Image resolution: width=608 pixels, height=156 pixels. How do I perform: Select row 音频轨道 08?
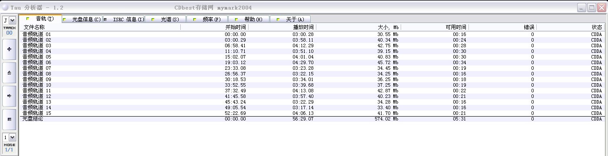(312, 74)
